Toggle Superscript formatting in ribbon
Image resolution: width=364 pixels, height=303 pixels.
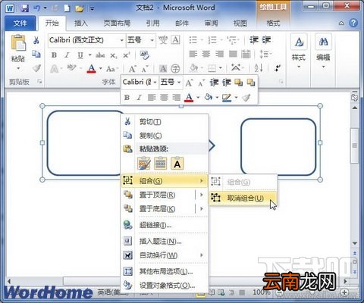point(127,55)
